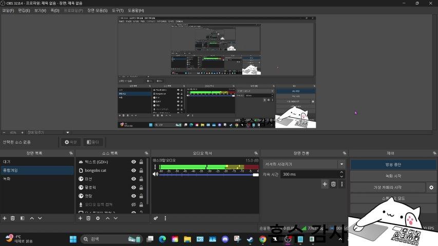Hide the bongobs cat source
Viewport: 438px width, 246px height.
[x=134, y=170]
